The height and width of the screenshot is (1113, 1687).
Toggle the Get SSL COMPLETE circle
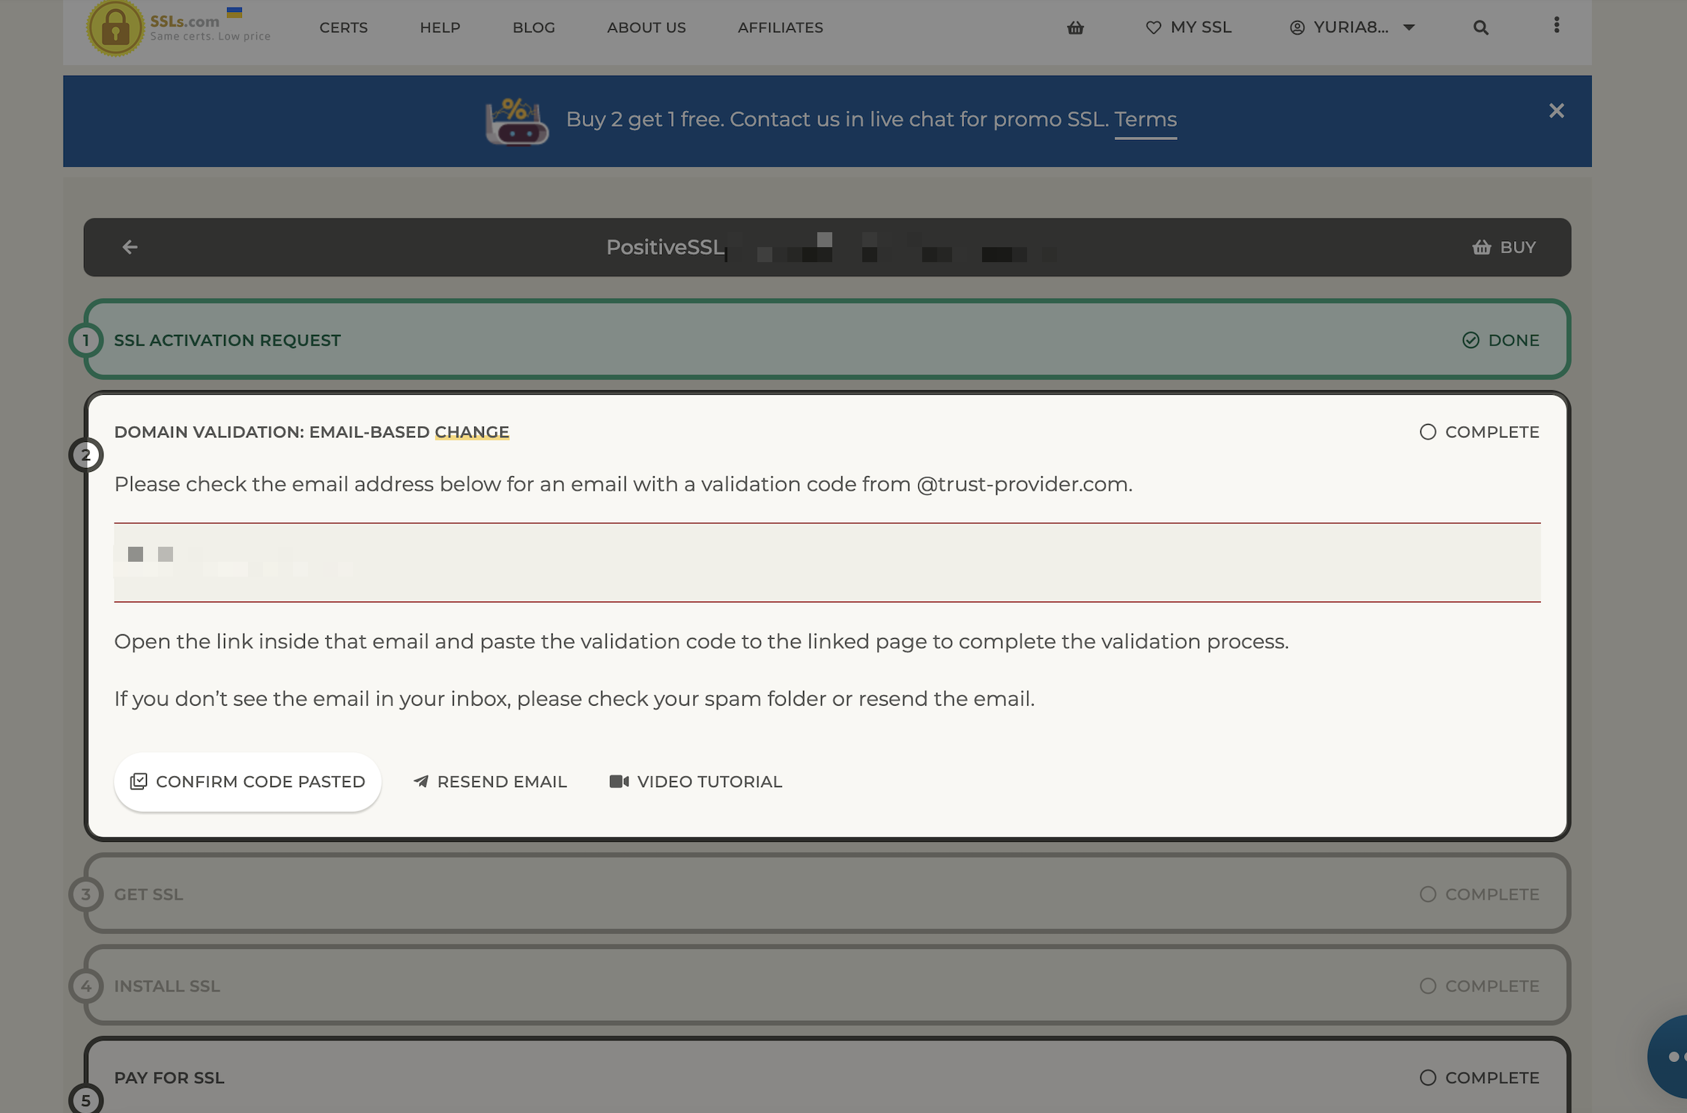tap(1427, 894)
